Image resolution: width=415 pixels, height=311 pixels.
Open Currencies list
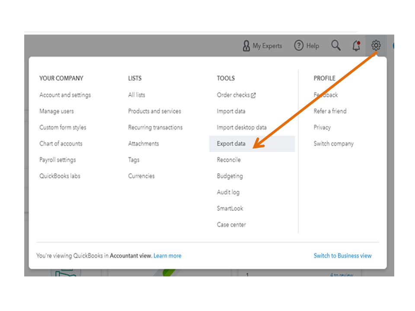[x=141, y=176]
